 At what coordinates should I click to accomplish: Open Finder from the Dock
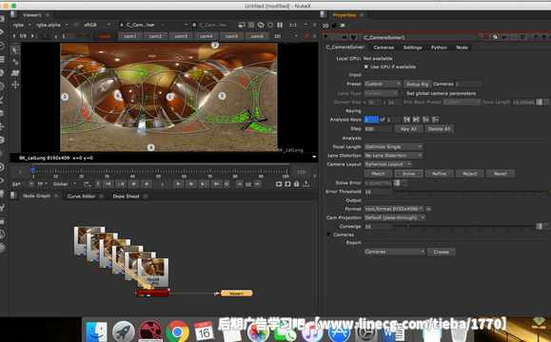click(97, 332)
